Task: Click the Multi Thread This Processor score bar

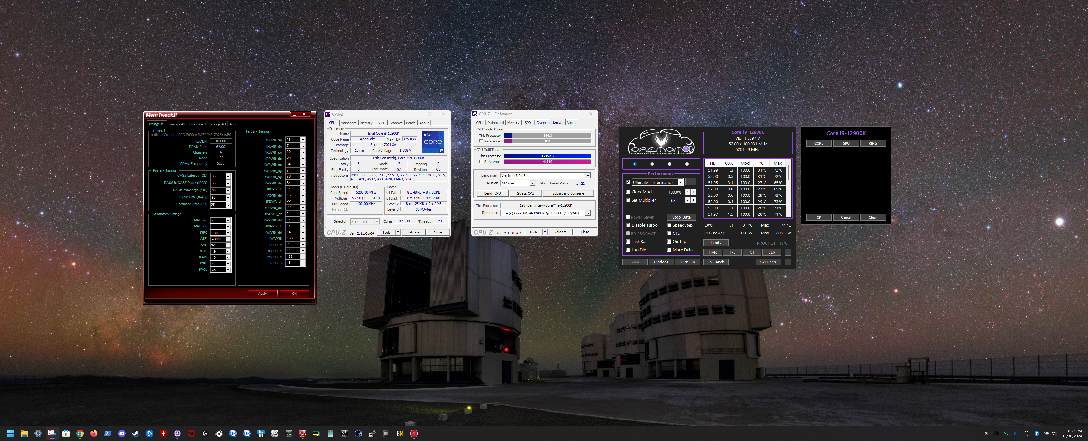Action: click(x=547, y=156)
